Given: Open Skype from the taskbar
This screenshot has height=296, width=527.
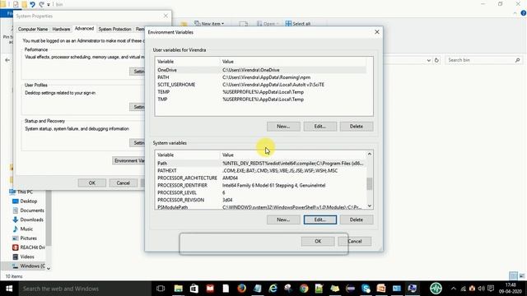Looking at the screenshot, I should coord(366,289).
